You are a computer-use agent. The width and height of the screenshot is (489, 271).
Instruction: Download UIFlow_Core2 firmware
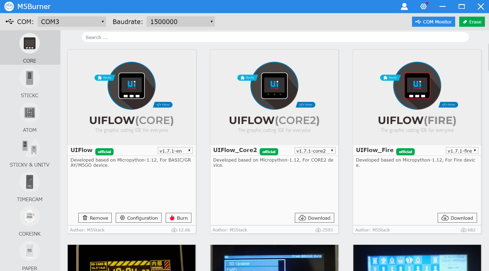click(x=315, y=218)
